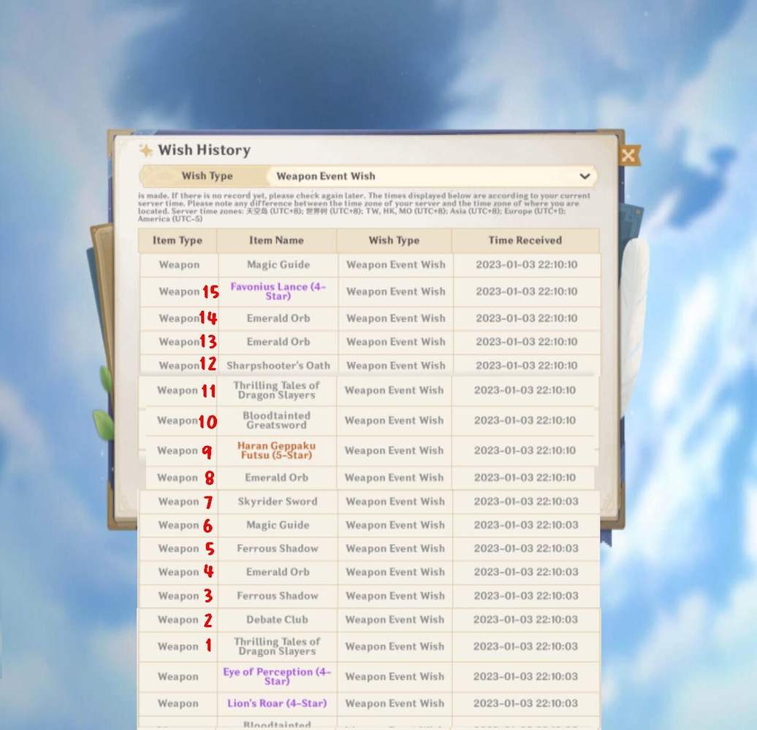This screenshot has height=730, width=757.
Task: Select the Item Type column header
Action: coord(178,240)
